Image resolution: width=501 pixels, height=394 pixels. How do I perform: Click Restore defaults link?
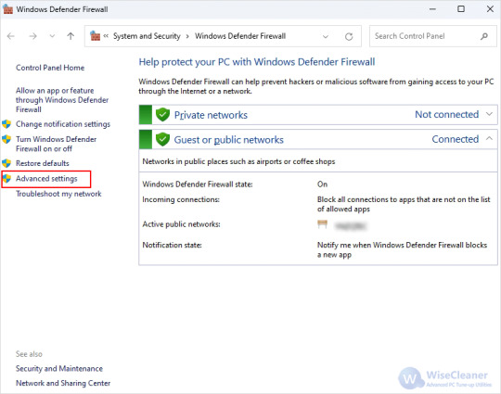pyautogui.click(x=43, y=163)
